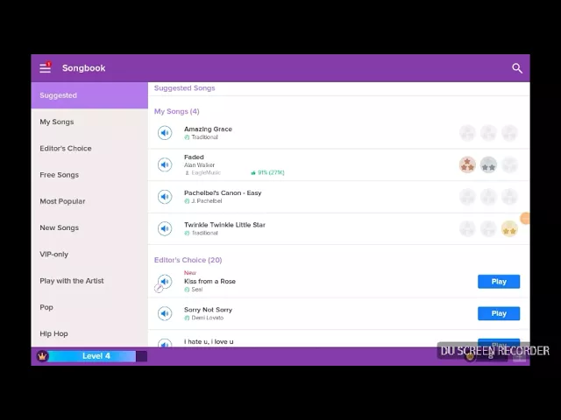Open the Hip Hop category
The width and height of the screenshot is (561, 420).
pos(89,333)
